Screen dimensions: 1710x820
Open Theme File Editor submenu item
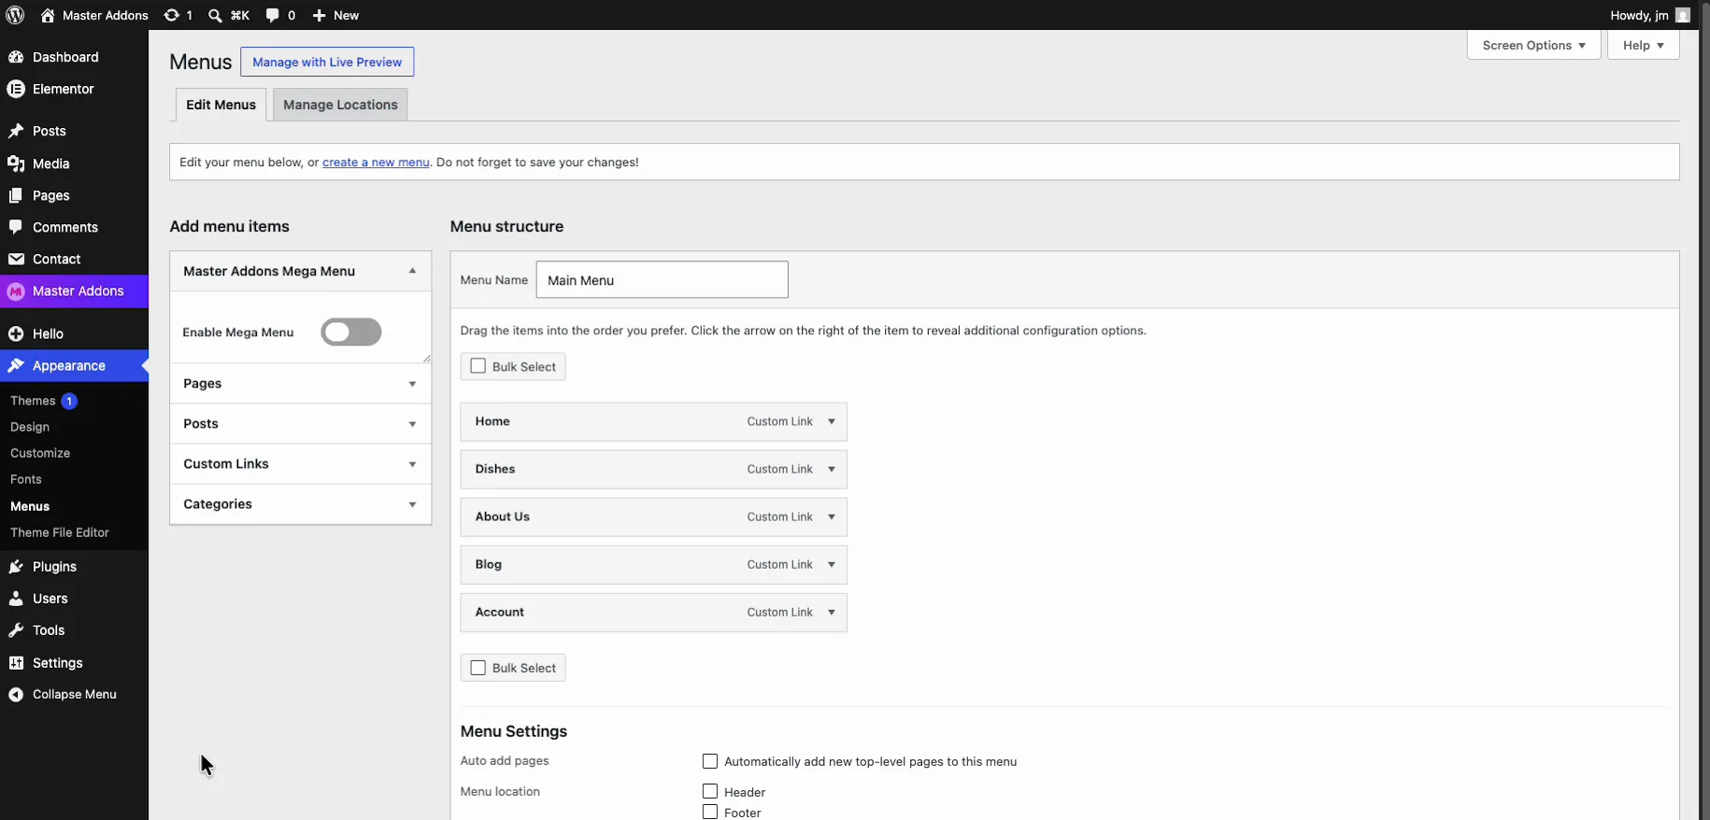click(x=60, y=532)
